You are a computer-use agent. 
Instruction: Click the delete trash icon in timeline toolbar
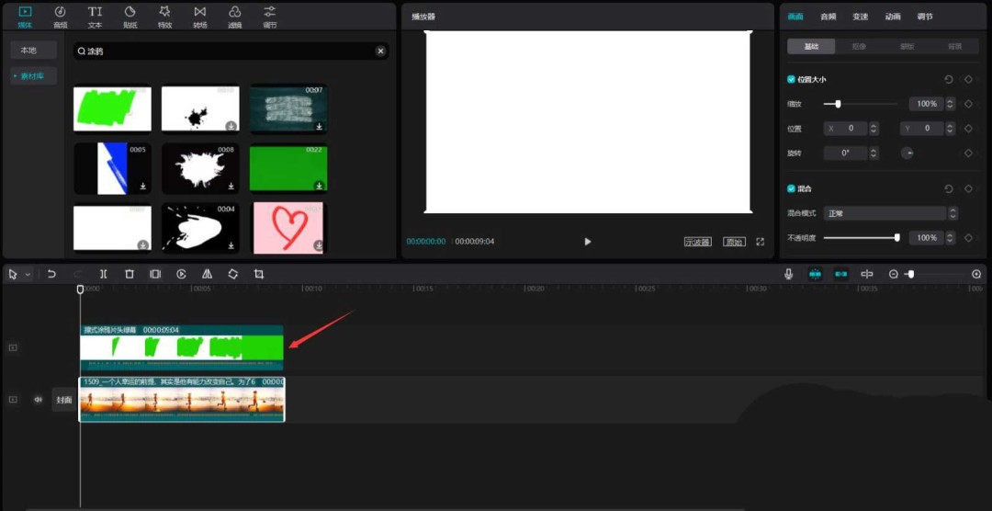(x=130, y=274)
